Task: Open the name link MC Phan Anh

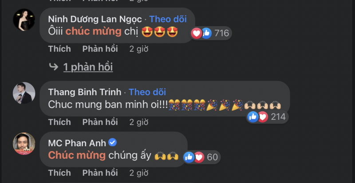Action: coord(77,143)
